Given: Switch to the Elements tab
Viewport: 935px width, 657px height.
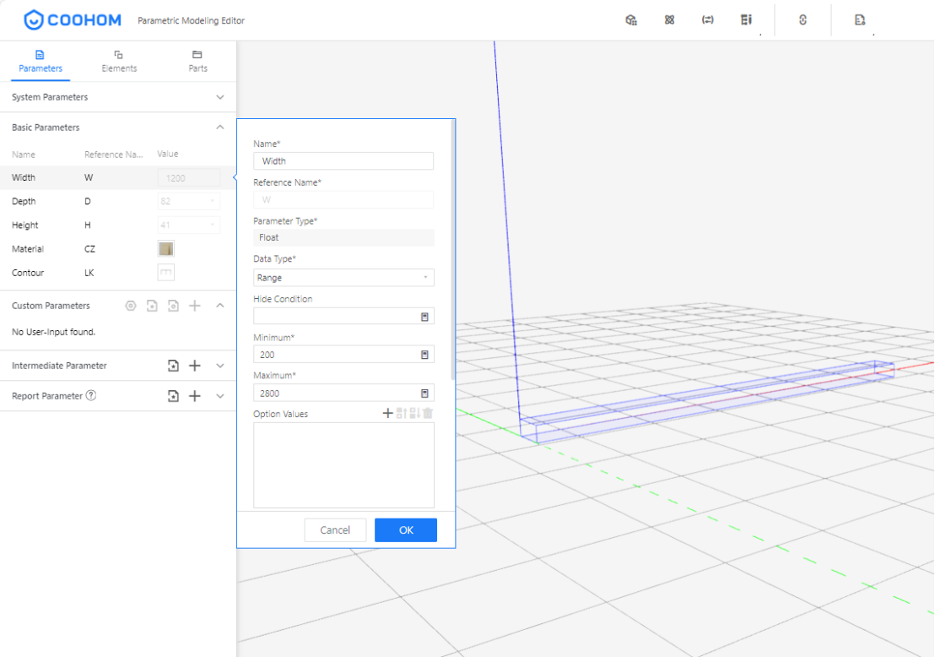Looking at the screenshot, I should click(x=119, y=61).
